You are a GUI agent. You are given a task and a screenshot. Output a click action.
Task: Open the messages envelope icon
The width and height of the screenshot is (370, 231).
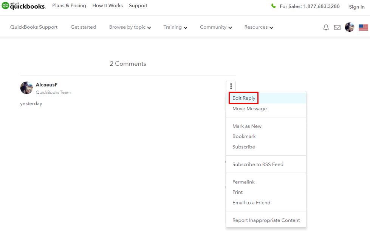click(337, 28)
